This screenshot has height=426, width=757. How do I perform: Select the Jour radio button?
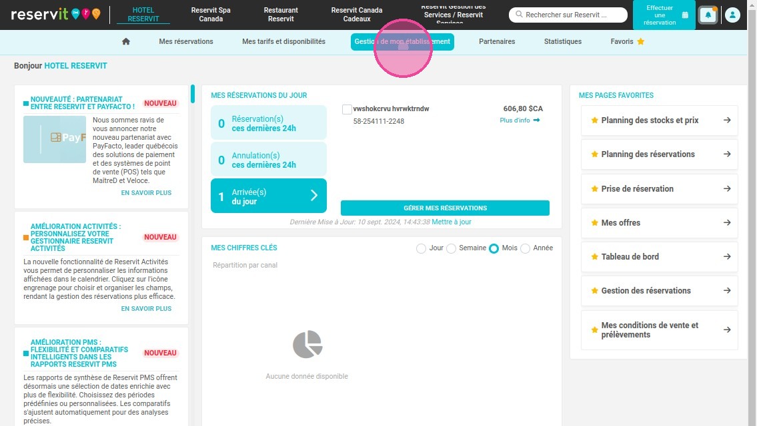421,248
